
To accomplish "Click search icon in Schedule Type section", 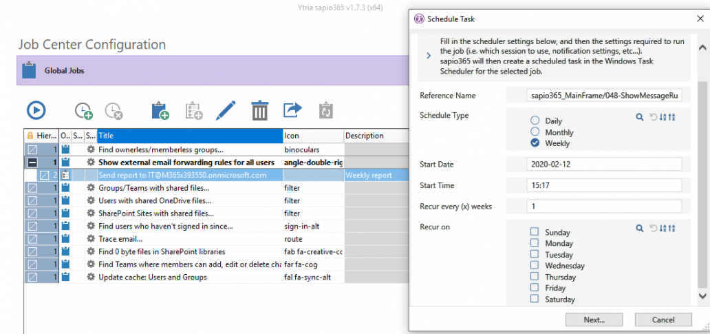I will (x=639, y=117).
